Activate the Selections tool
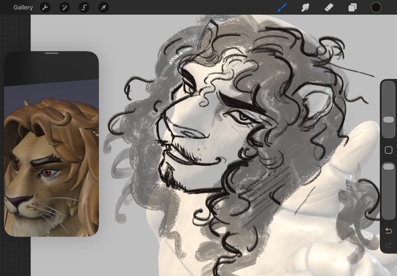 tap(84, 7)
